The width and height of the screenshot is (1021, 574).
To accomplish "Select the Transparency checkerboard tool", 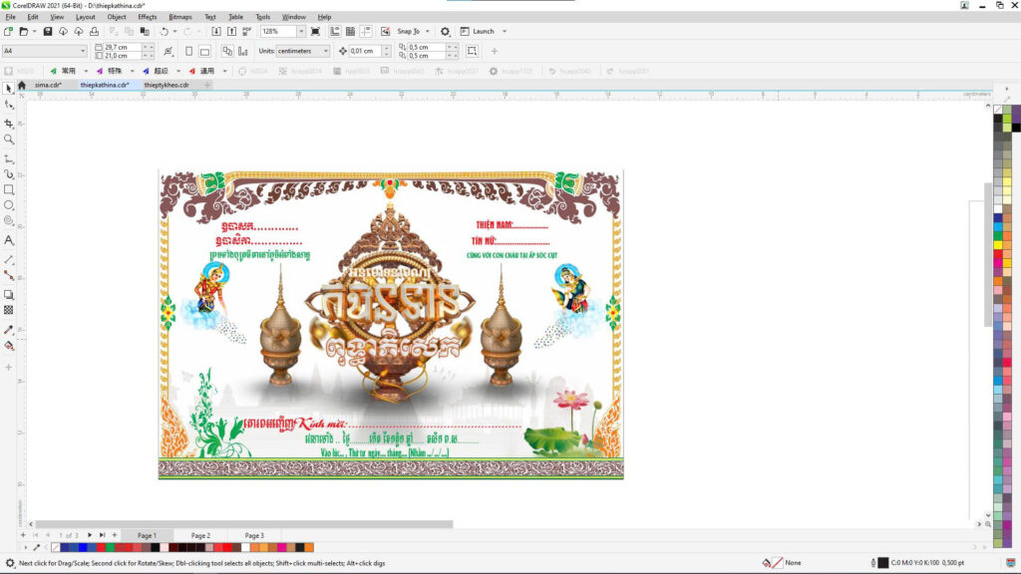I will [x=8, y=311].
